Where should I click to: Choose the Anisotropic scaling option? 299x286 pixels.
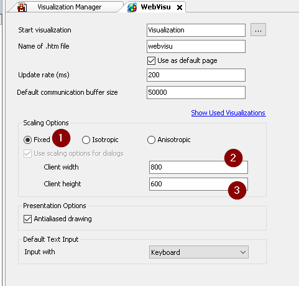pos(151,140)
